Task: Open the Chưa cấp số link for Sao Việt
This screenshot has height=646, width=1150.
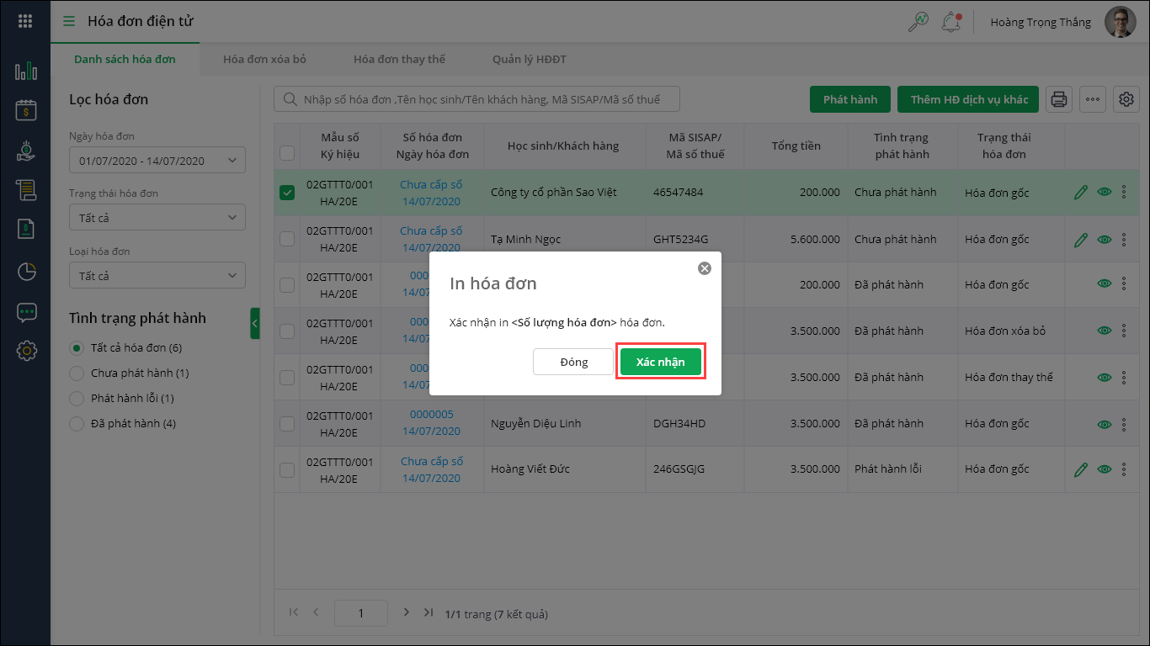Action: tap(431, 184)
